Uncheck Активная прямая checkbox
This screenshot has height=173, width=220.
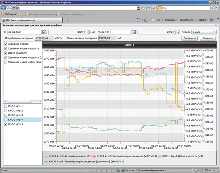(x=5, y=44)
